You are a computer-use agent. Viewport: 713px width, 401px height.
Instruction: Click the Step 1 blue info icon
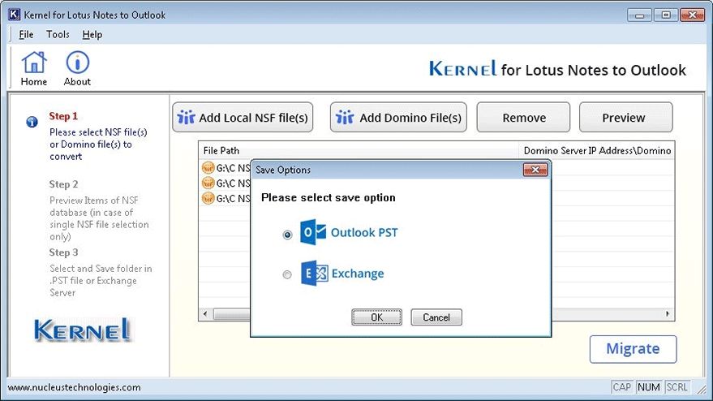pyautogui.click(x=32, y=122)
